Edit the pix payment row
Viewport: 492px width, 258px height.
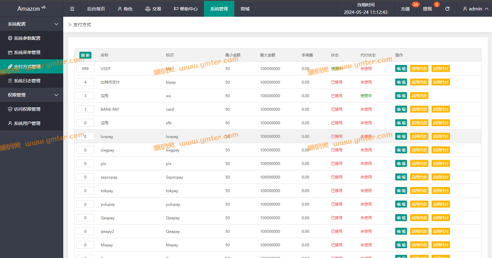click(401, 164)
